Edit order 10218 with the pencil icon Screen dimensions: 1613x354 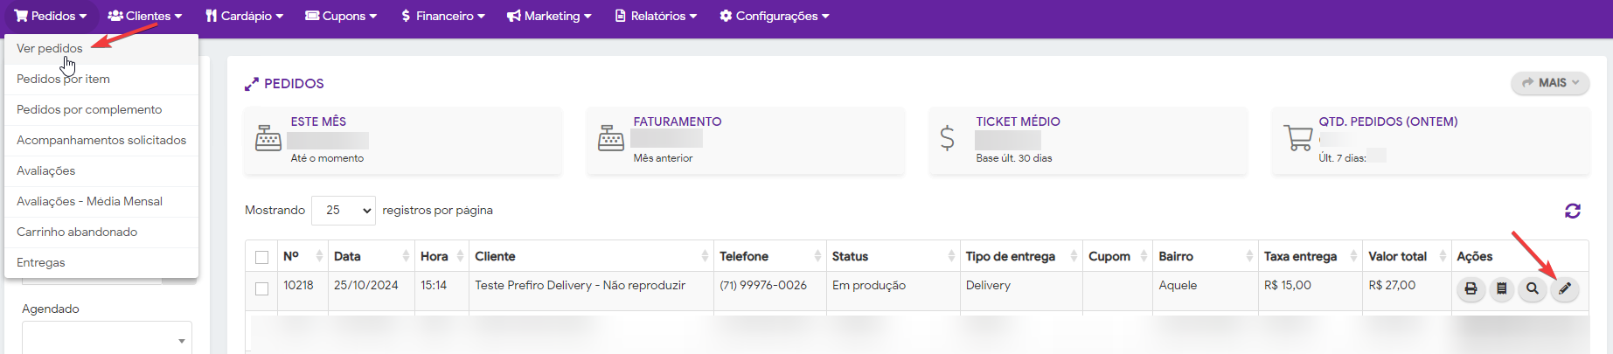pos(1564,288)
